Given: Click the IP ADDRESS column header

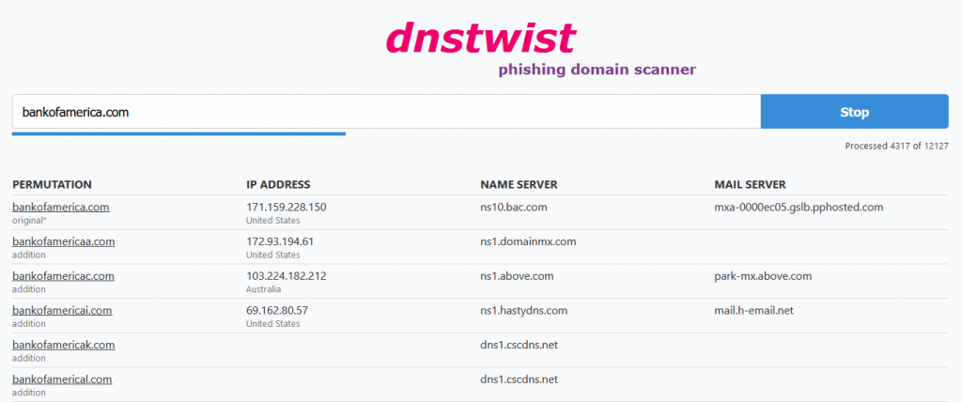Looking at the screenshot, I should click(x=278, y=184).
